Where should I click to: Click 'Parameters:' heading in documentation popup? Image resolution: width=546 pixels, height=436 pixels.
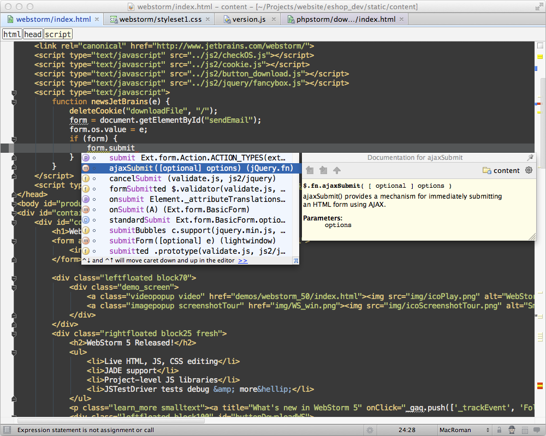[x=323, y=218]
